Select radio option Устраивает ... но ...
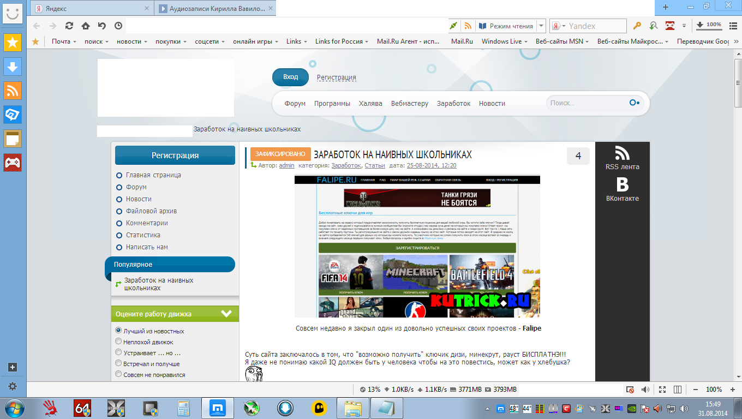Screen dimensions: 742x419 tap(118, 352)
